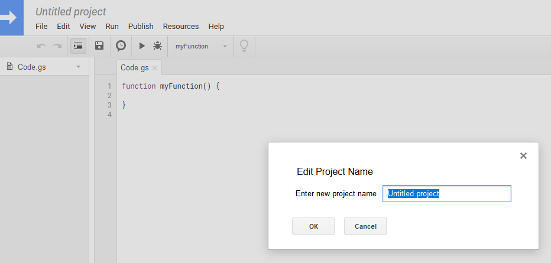This screenshot has height=263, width=551.
Task: Open the File menu
Action: pyautogui.click(x=41, y=26)
